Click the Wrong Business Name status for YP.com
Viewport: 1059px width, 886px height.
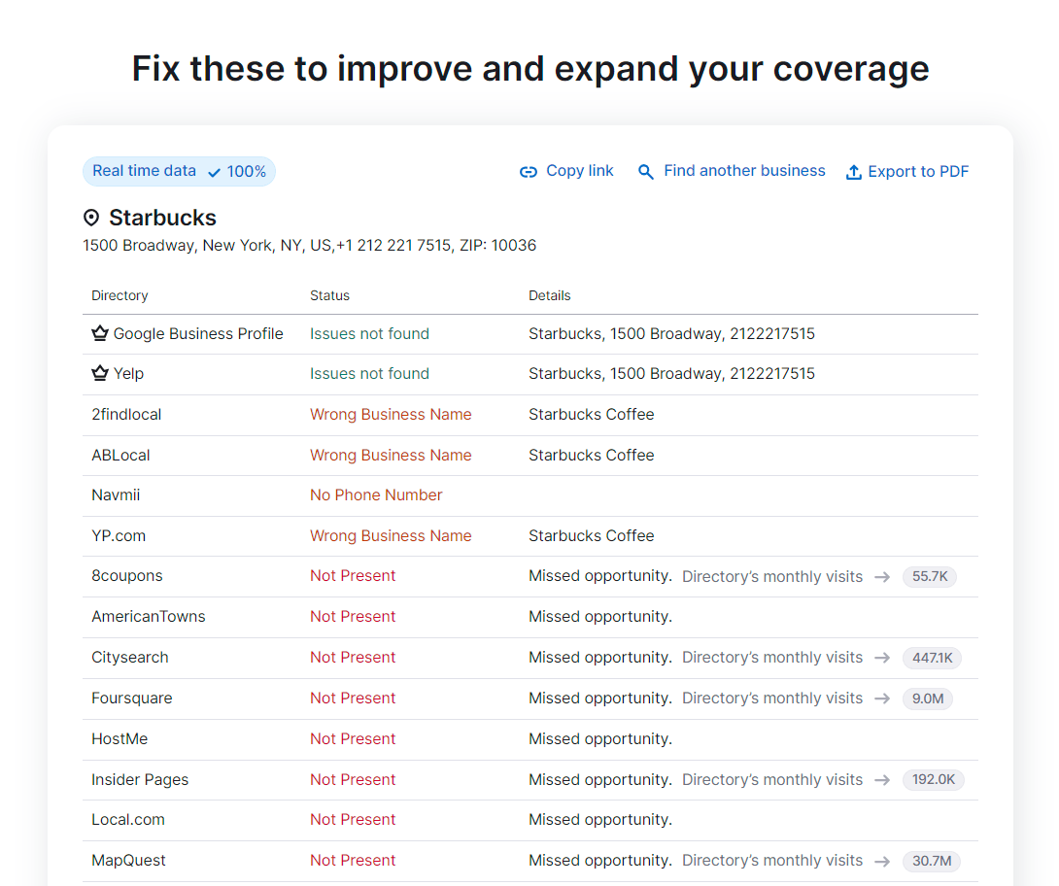[391, 535]
